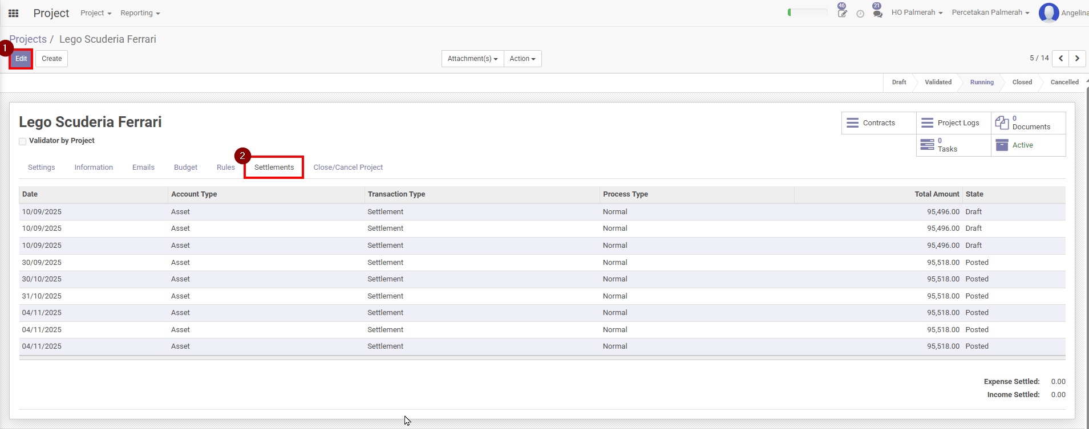Open the pending edits icon with 46 badge

pos(842,13)
